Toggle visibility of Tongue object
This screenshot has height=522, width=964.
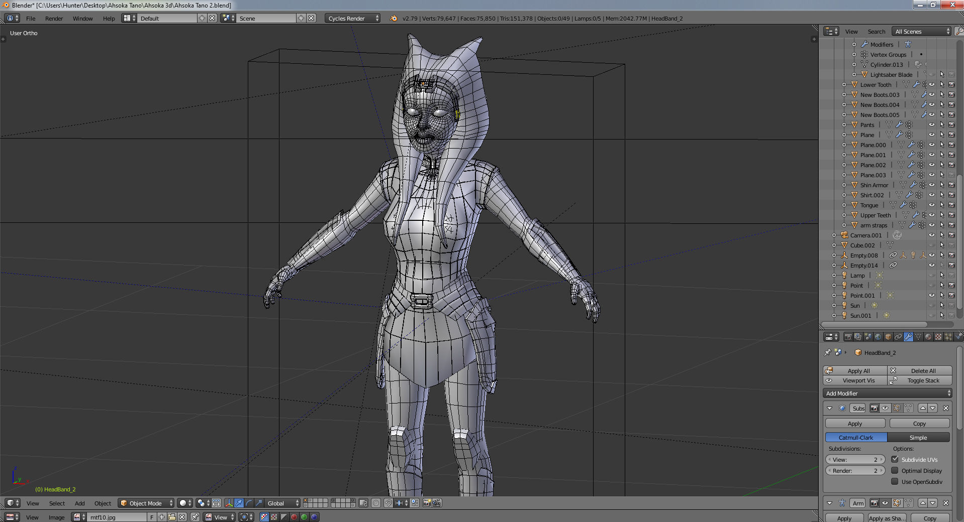click(931, 205)
